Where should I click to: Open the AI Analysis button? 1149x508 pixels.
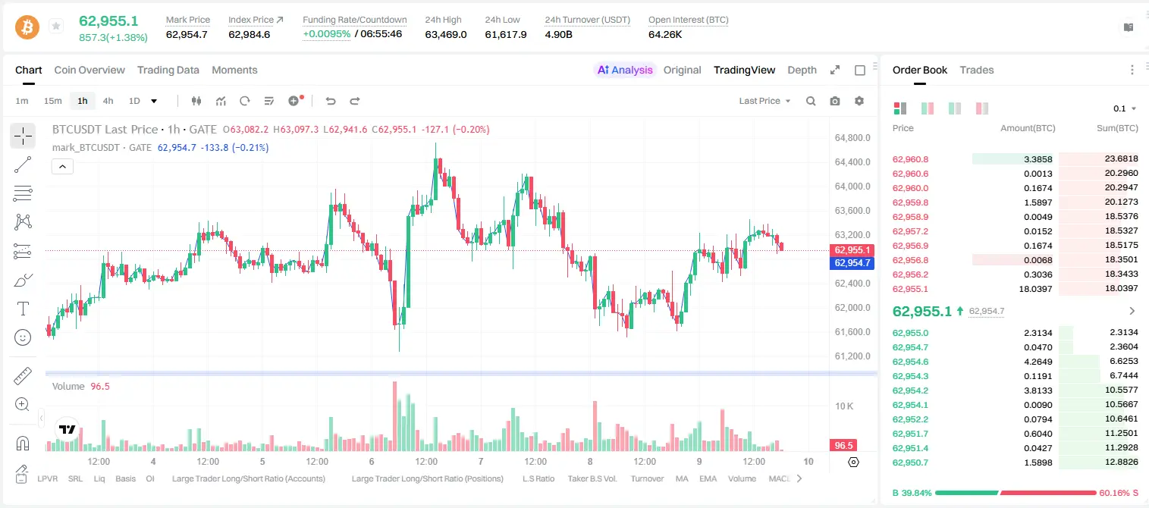click(x=625, y=70)
